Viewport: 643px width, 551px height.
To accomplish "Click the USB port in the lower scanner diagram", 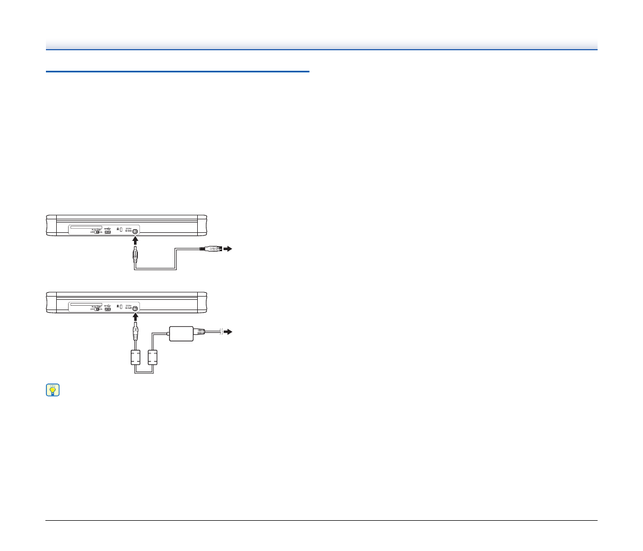I will pyautogui.click(x=108, y=309).
